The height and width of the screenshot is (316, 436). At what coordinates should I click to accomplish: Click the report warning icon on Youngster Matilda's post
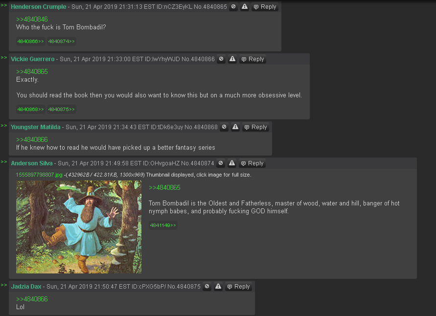235,127
